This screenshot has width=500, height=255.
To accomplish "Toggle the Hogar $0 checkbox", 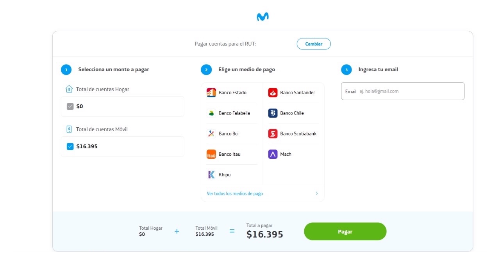I will click(x=70, y=106).
